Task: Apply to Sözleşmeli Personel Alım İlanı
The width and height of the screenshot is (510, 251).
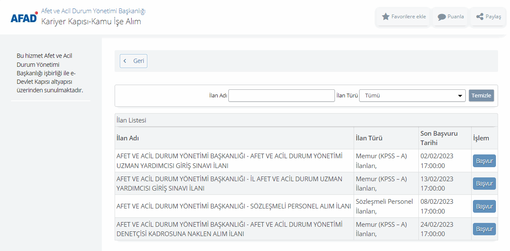Action: tap(484, 206)
